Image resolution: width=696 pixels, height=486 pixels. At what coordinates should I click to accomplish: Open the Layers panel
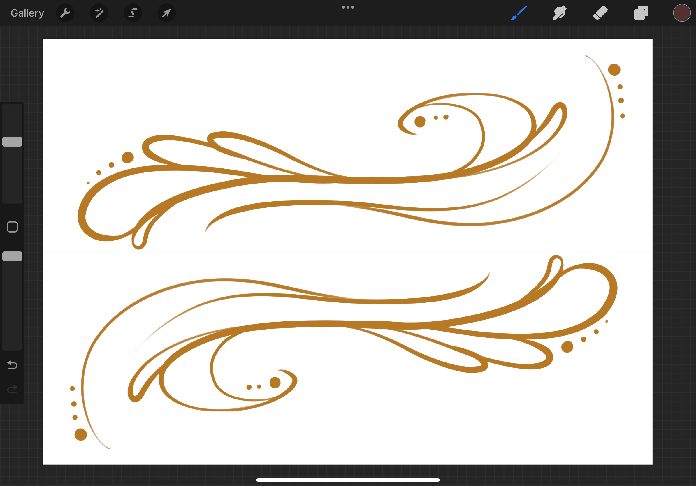coord(641,13)
